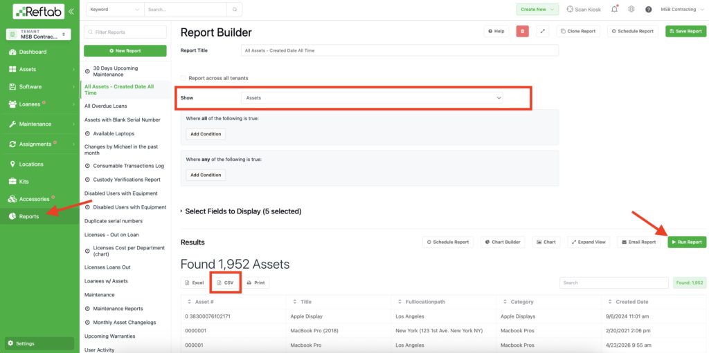Viewport: 709px width, 353px height.
Task: Open Loanees in the sidebar
Action: [30, 104]
